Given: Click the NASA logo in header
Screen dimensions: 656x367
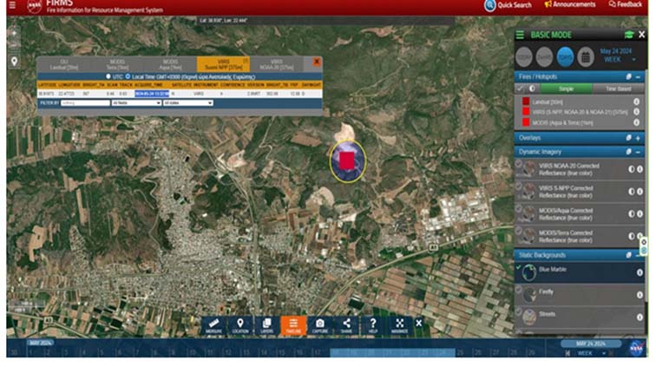Looking at the screenshot, I should pos(35,6).
